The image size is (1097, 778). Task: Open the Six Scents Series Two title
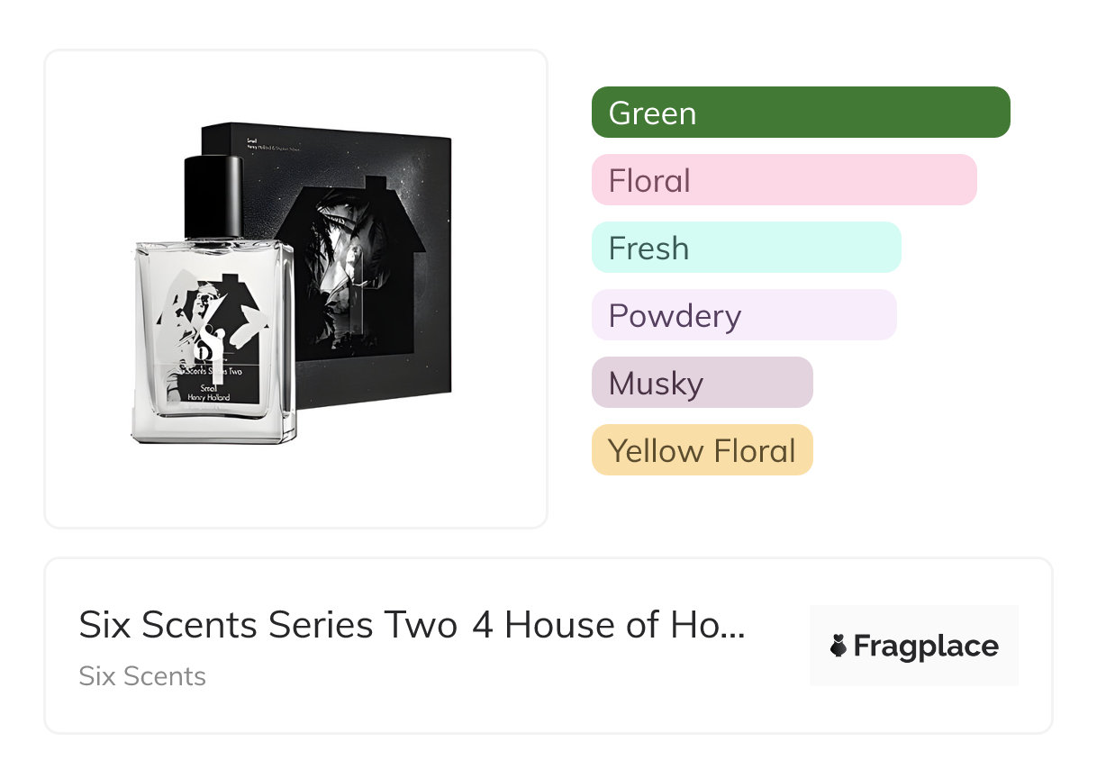point(413,625)
